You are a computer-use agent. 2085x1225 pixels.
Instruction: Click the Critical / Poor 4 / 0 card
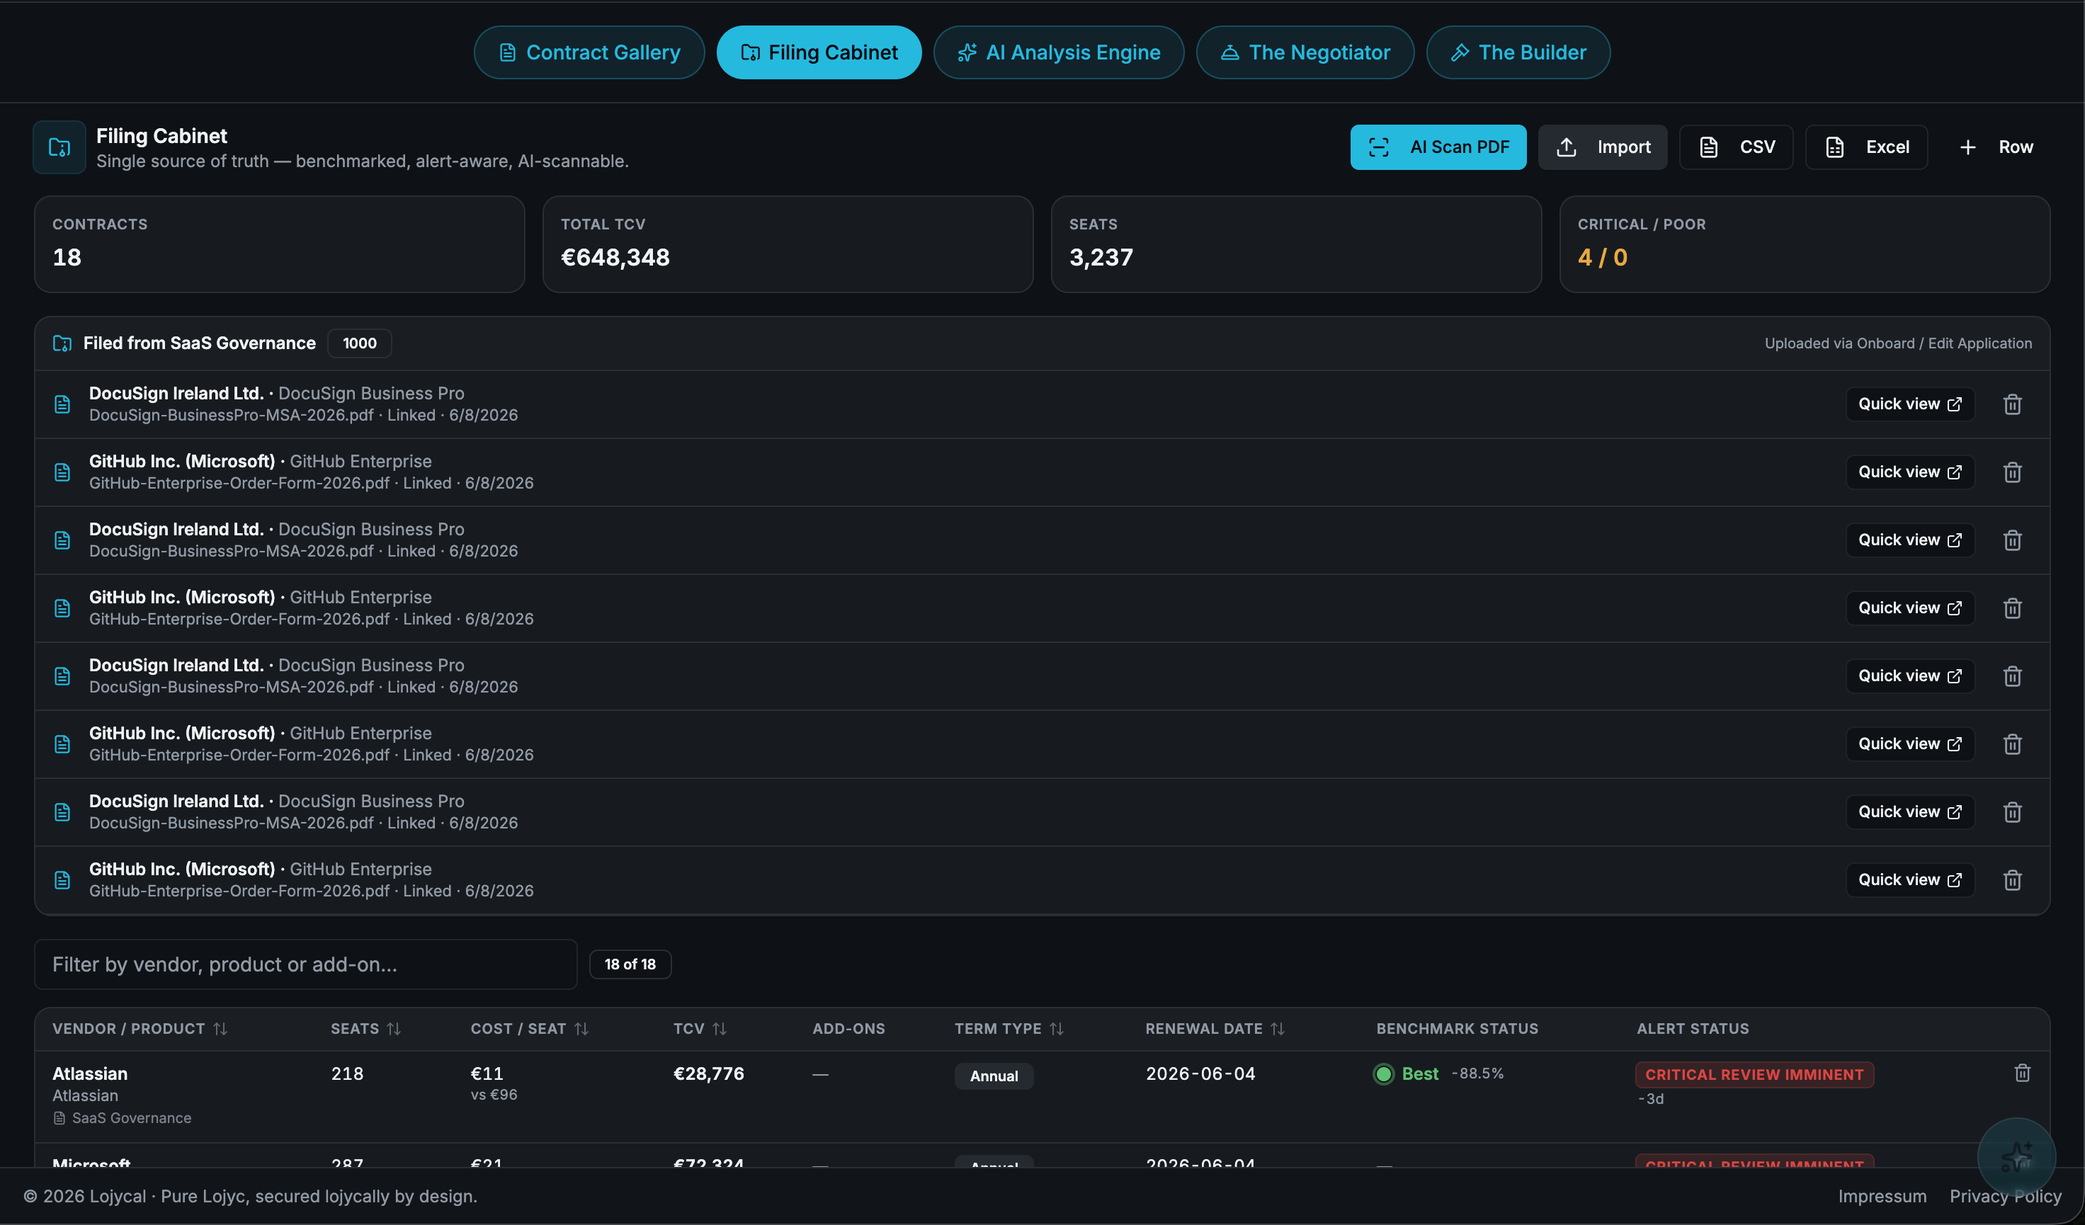pyautogui.click(x=1805, y=244)
